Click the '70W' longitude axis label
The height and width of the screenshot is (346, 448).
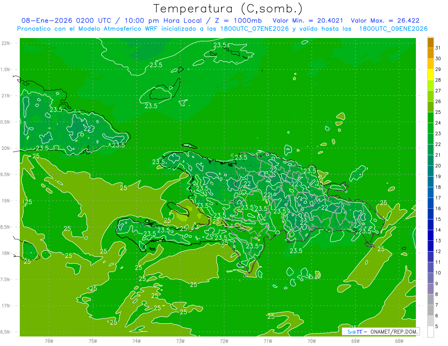[311, 342]
